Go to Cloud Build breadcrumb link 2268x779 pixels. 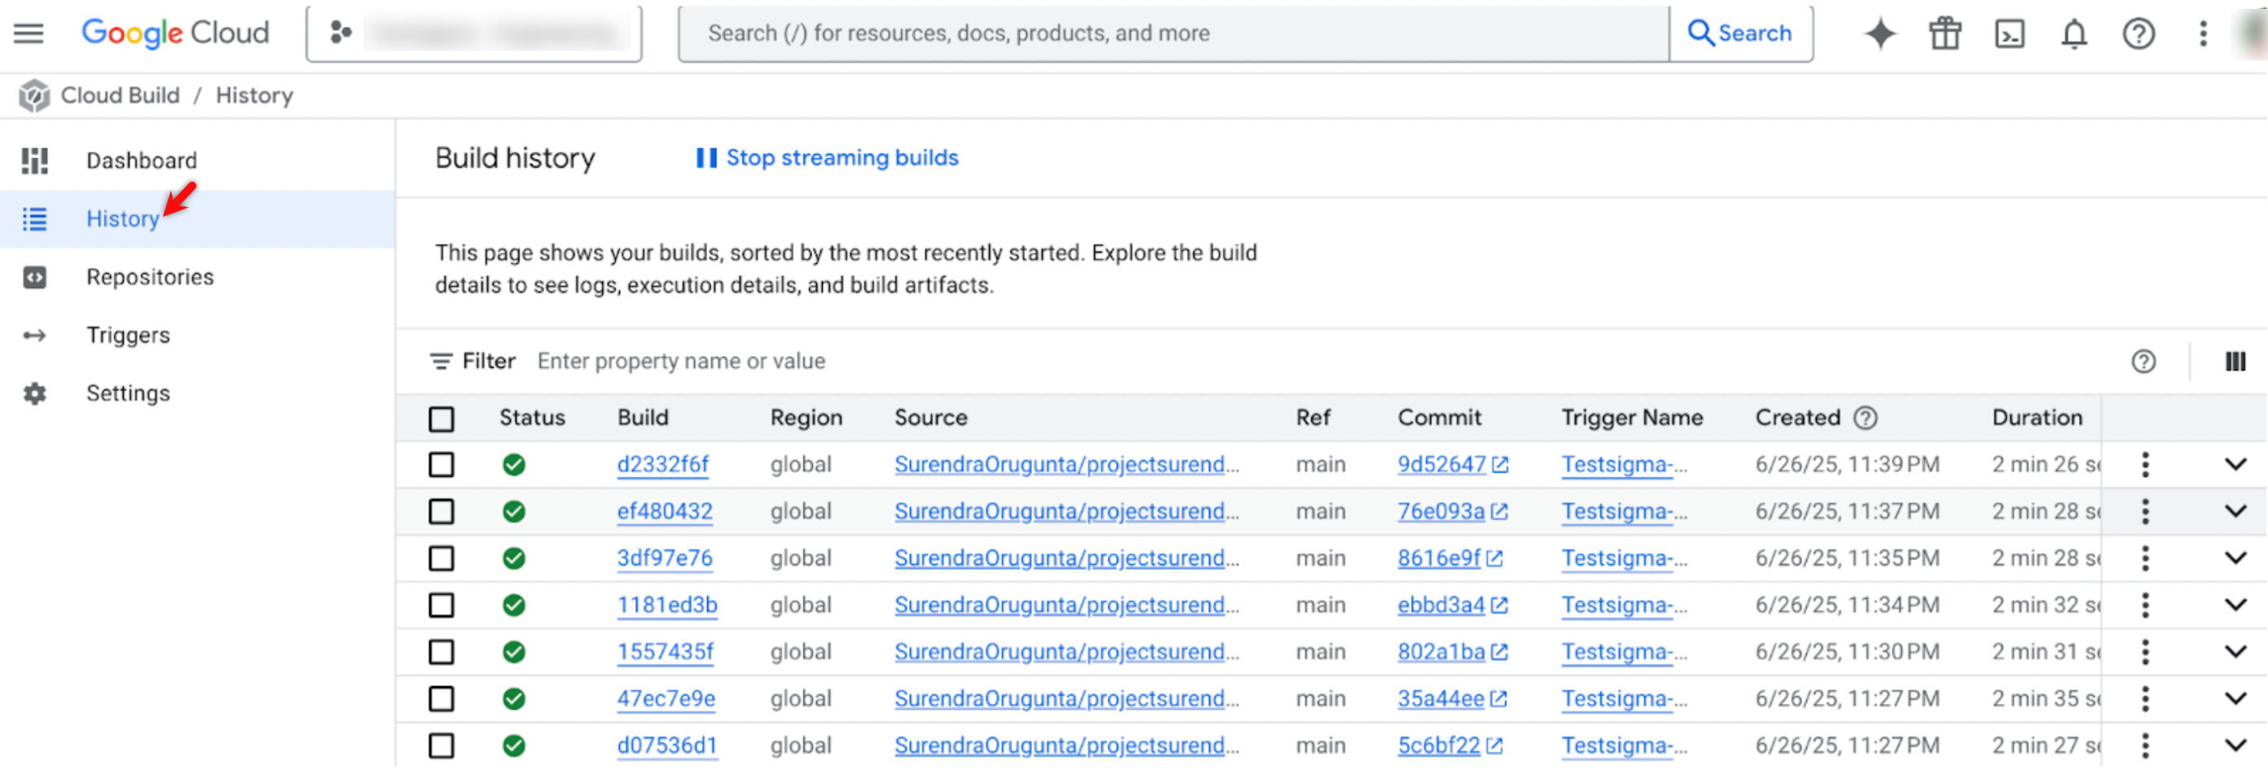click(x=120, y=95)
